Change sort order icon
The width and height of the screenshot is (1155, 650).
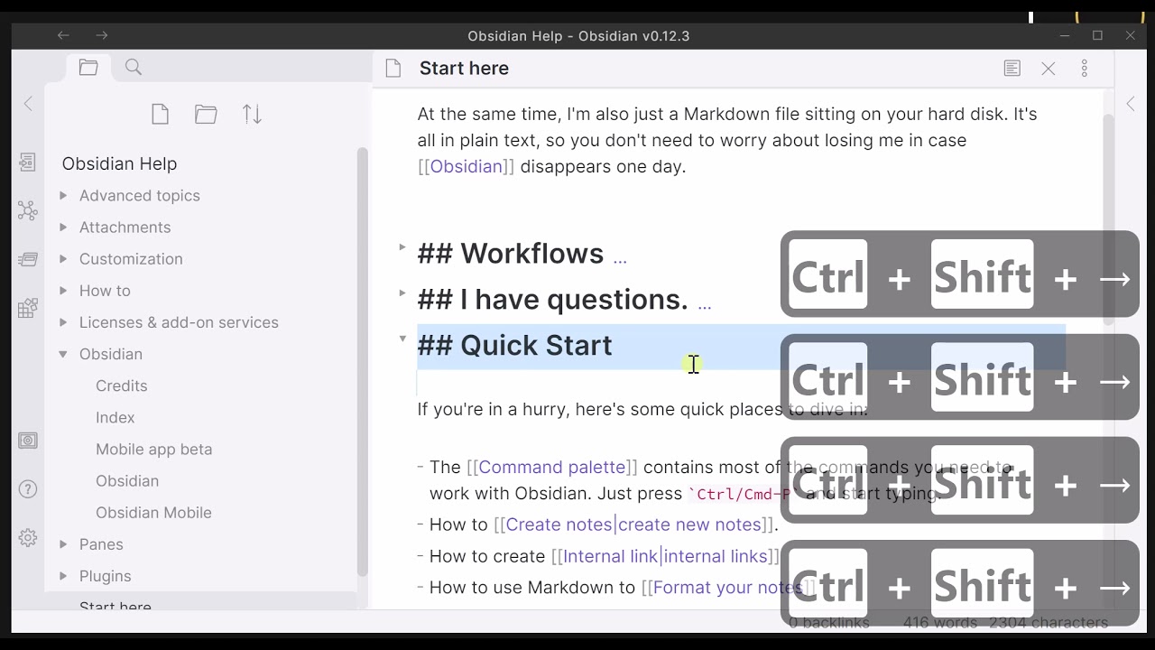(x=253, y=114)
